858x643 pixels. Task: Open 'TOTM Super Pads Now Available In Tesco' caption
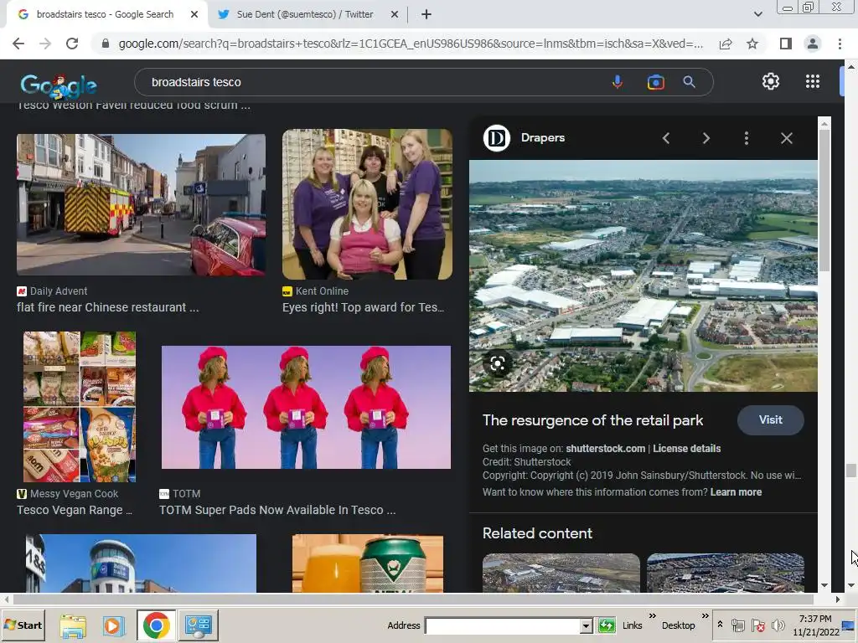(x=277, y=510)
